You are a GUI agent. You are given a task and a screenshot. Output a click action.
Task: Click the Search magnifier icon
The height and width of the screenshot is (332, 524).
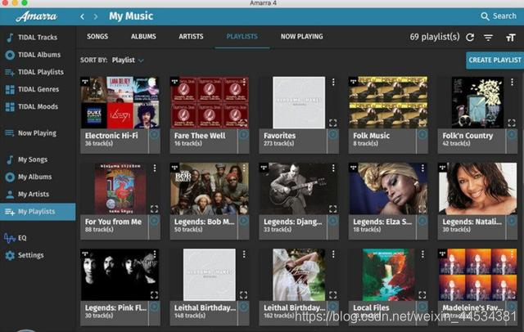click(x=485, y=16)
